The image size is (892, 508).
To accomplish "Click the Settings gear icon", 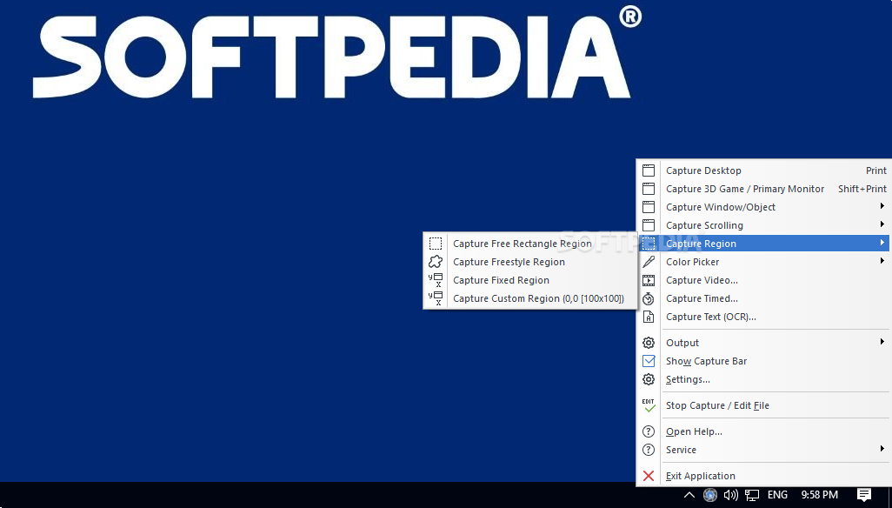I will 649,379.
